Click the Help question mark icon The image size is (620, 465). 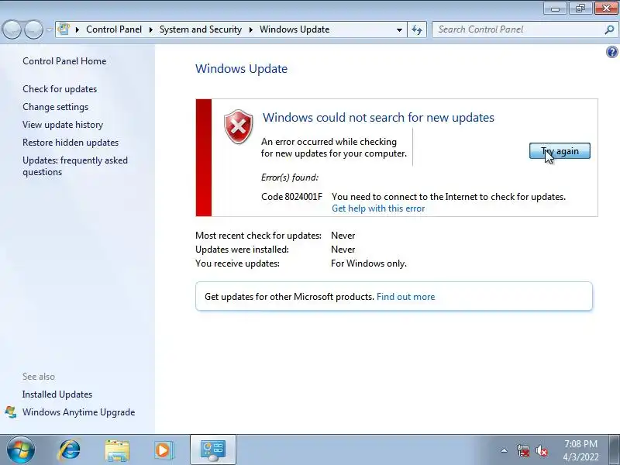click(611, 52)
